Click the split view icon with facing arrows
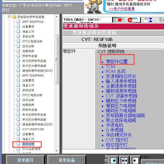The width and height of the screenshot is (164, 164). coord(124,160)
